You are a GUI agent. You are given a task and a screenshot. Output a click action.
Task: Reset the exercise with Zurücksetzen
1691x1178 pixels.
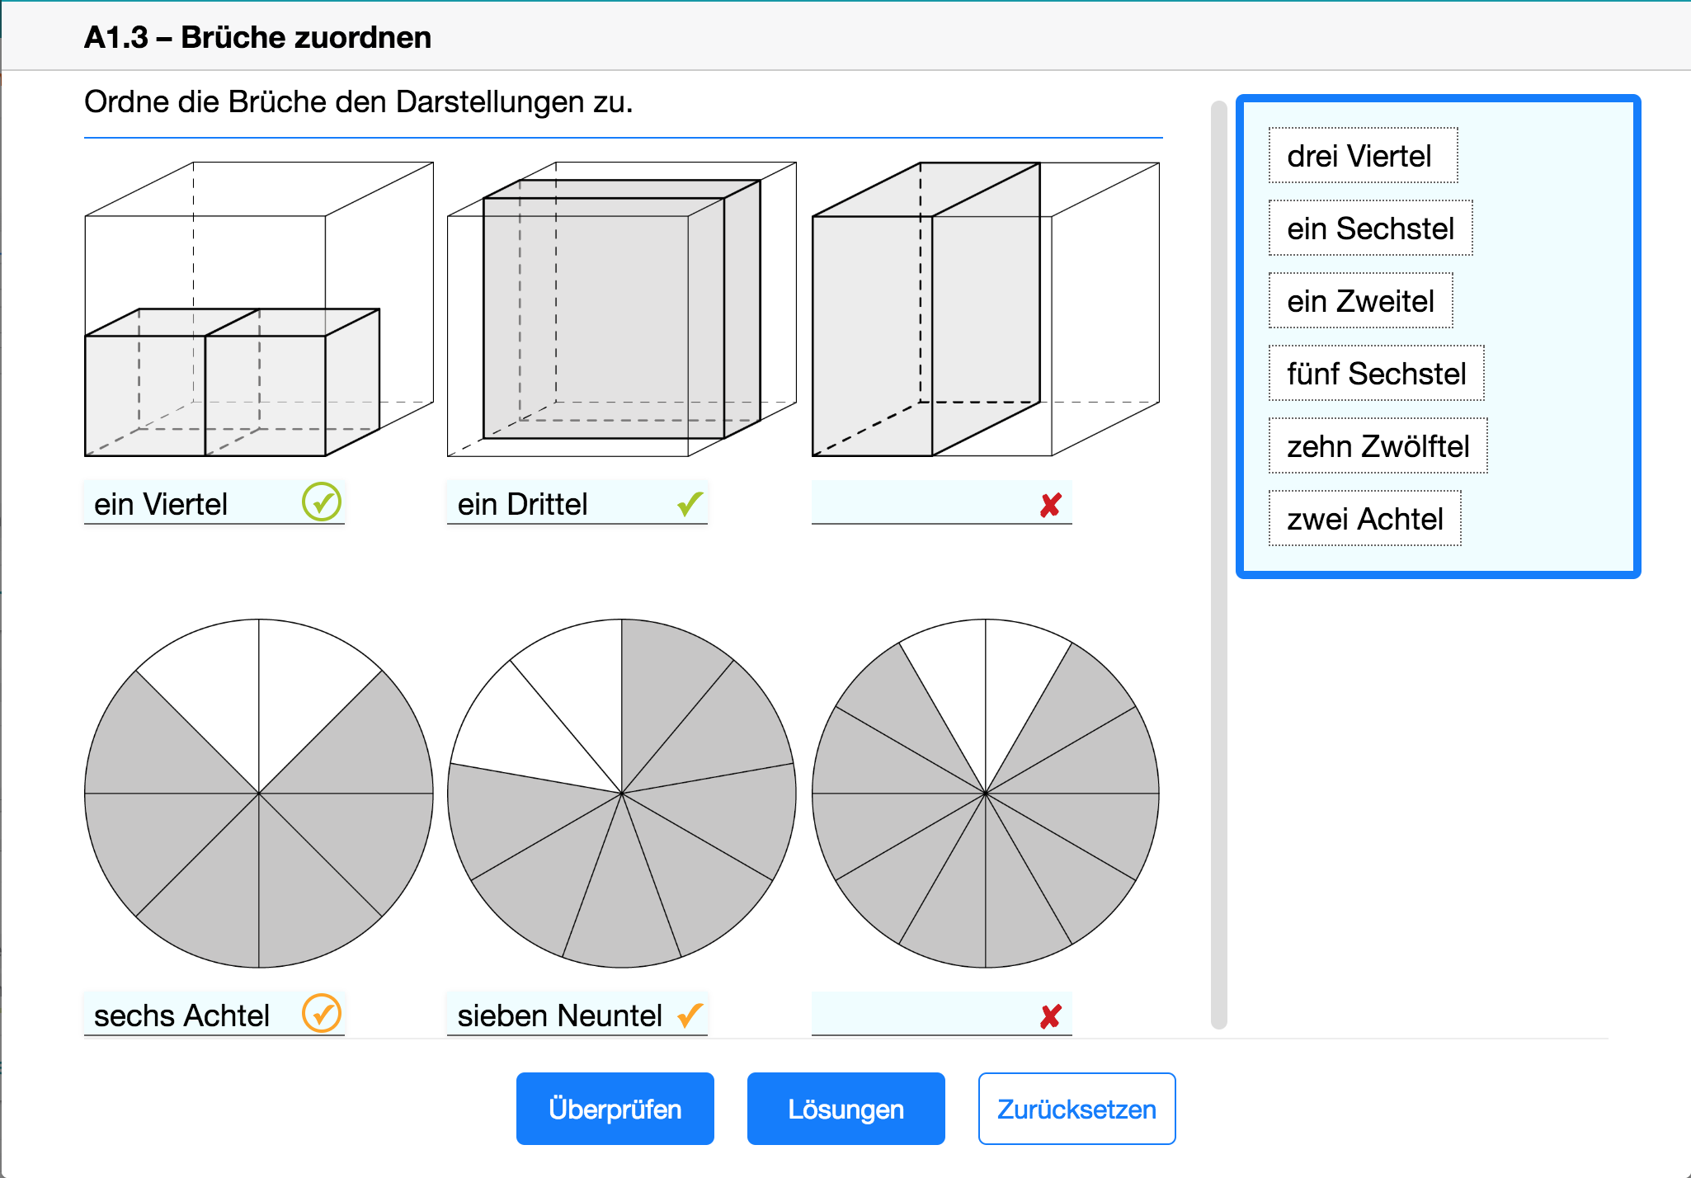coord(1076,1109)
